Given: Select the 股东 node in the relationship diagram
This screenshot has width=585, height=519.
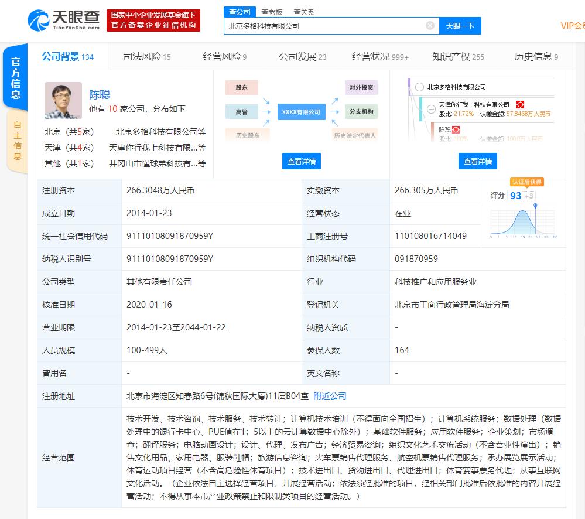Looking at the screenshot, I should (x=242, y=87).
